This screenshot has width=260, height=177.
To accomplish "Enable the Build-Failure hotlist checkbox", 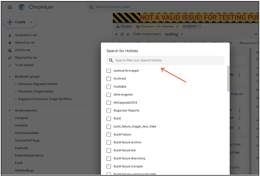I will [109, 134].
